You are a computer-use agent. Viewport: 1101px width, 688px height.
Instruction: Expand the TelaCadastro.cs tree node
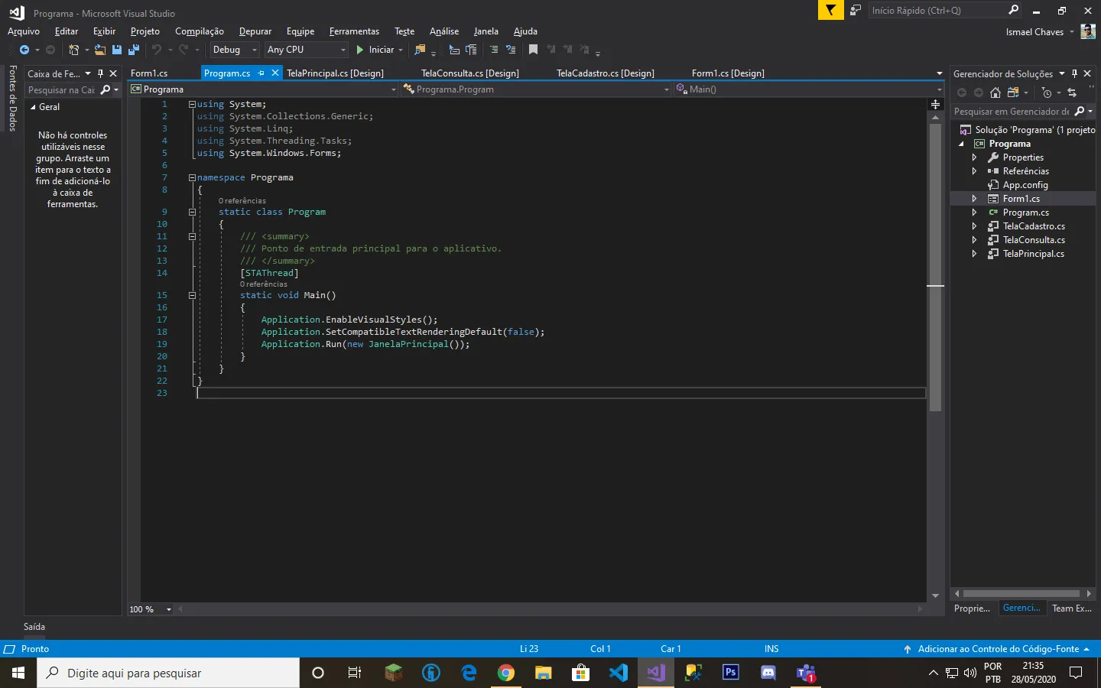tap(974, 226)
